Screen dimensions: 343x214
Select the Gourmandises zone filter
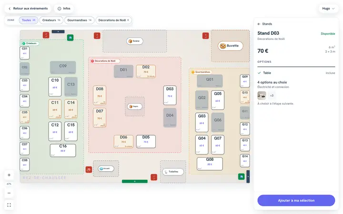click(79, 20)
